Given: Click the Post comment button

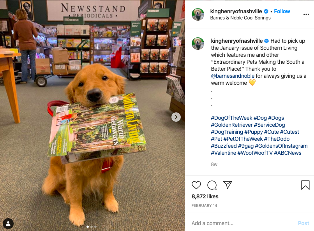Looking at the screenshot, I should tap(303, 223).
